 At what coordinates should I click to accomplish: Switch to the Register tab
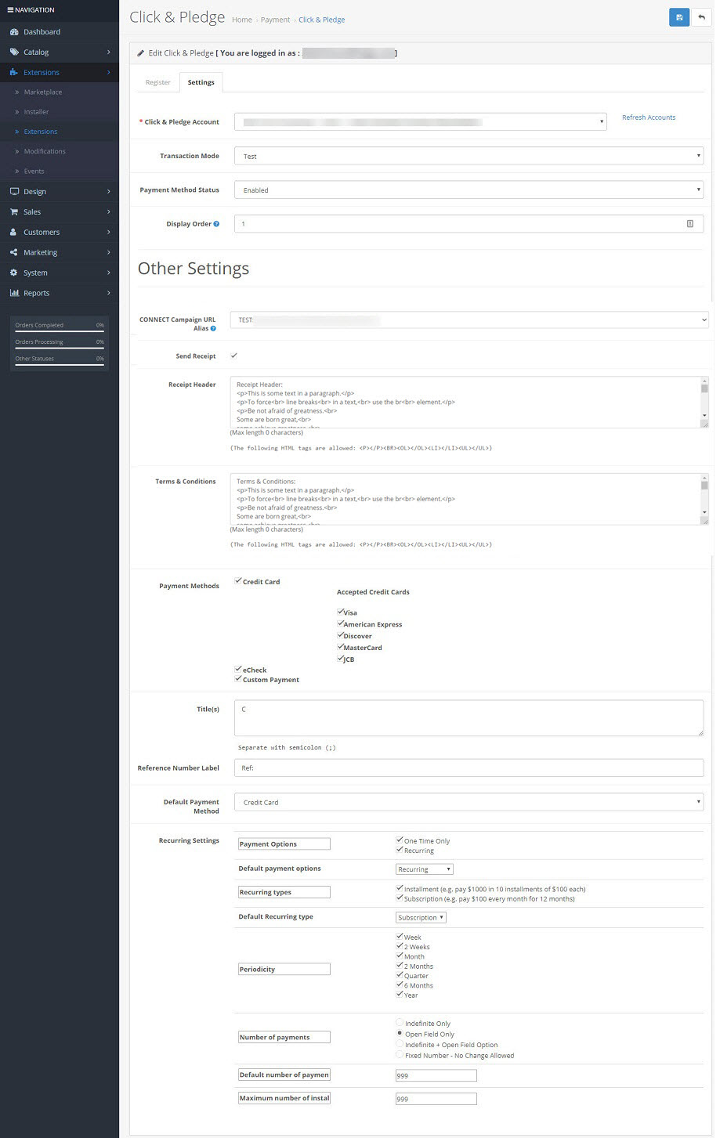coord(158,82)
